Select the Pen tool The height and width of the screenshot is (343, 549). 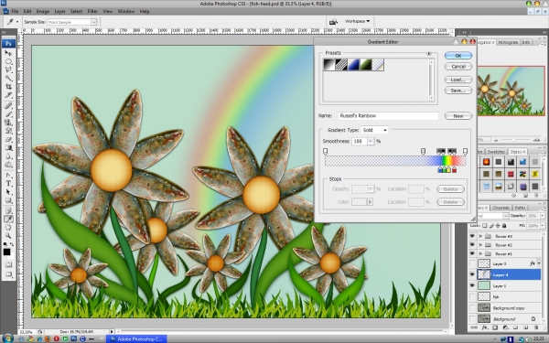8,175
